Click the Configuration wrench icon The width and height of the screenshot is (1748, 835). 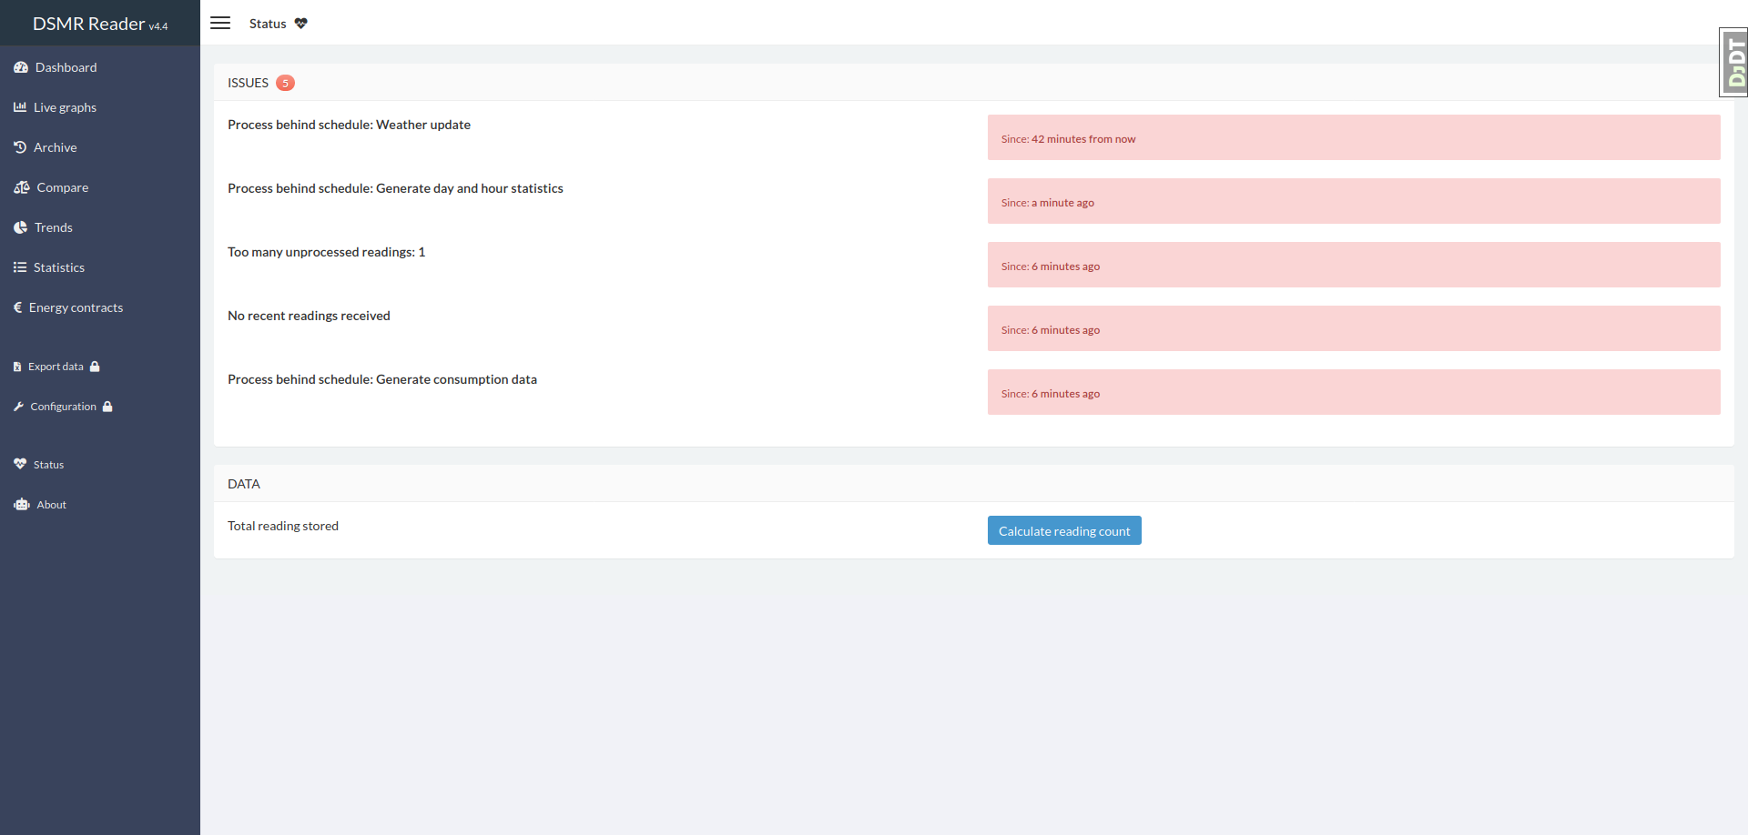coord(18,407)
